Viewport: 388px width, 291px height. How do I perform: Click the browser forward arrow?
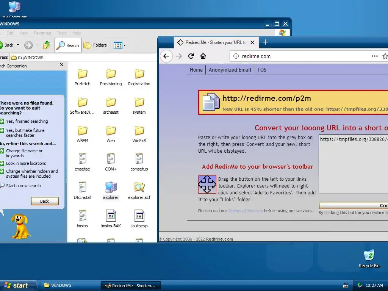tap(179, 56)
